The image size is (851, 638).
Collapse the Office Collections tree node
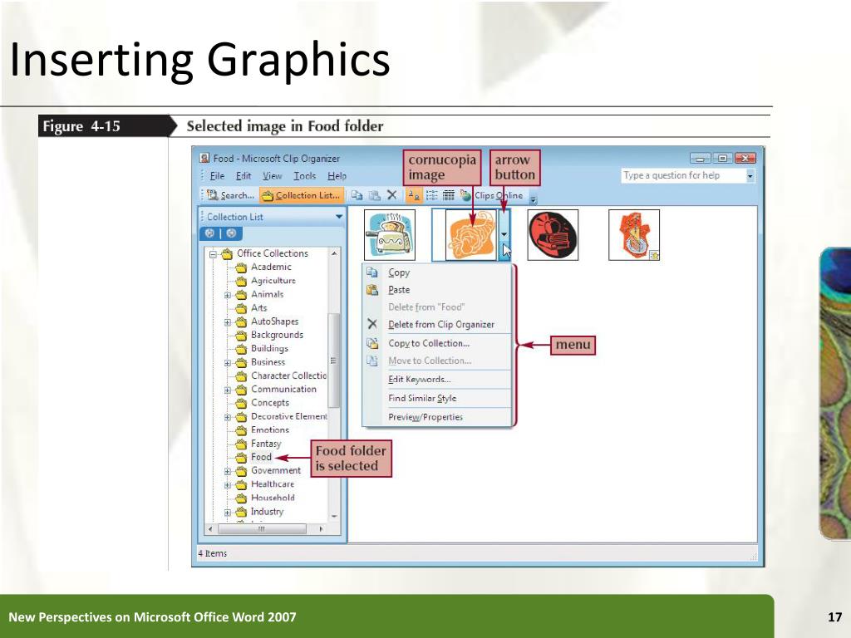[x=214, y=254]
